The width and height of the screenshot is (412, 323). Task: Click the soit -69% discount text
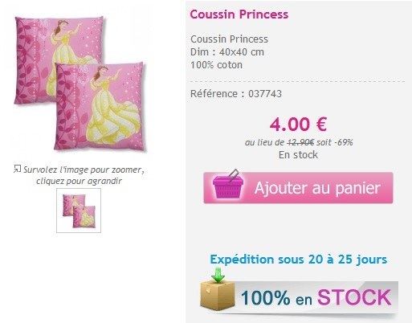pos(335,142)
